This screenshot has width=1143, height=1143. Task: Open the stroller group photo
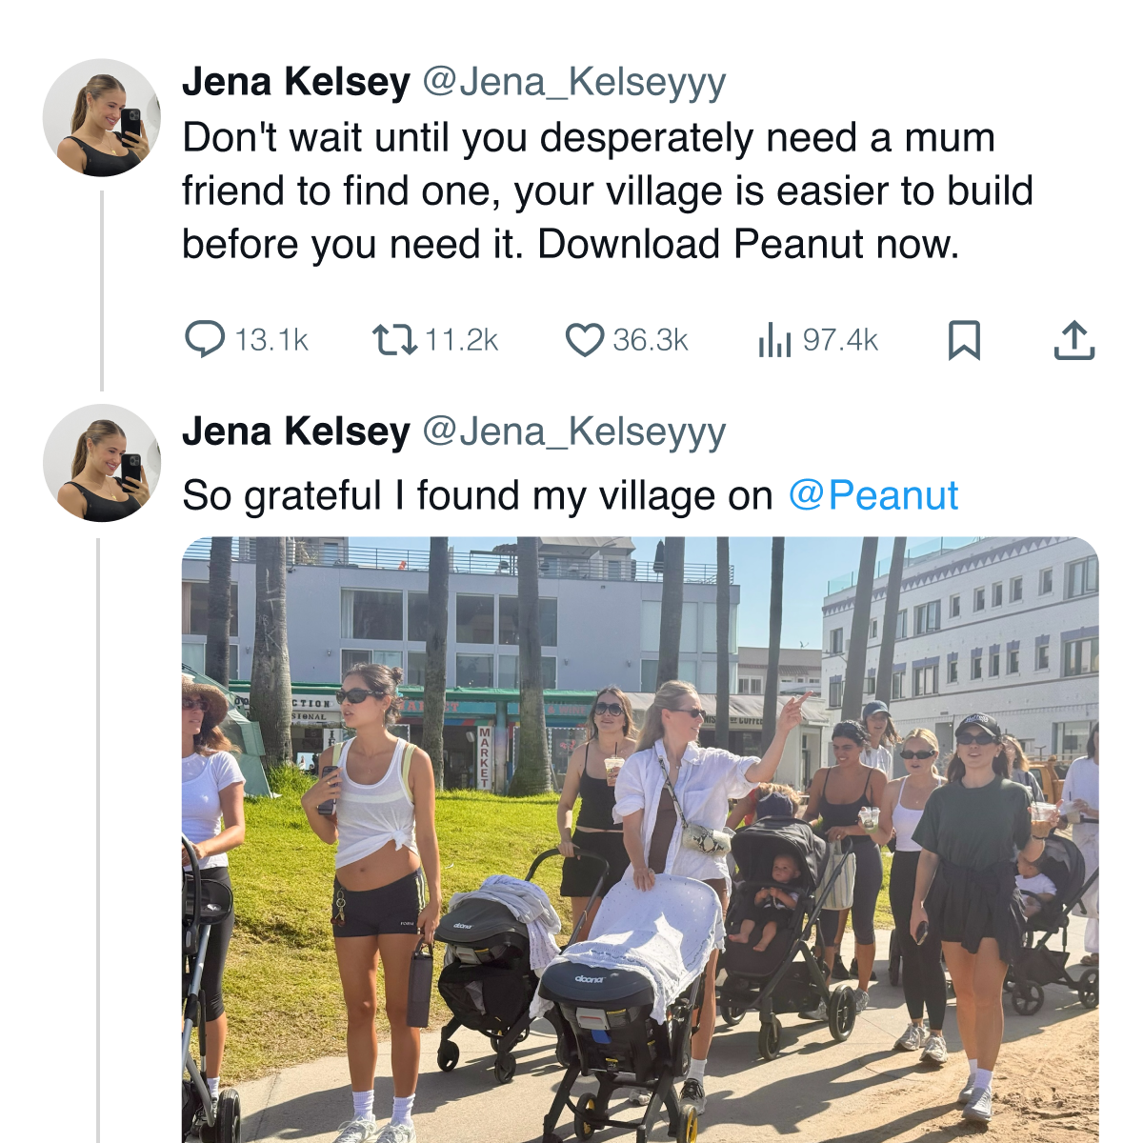coord(640,840)
